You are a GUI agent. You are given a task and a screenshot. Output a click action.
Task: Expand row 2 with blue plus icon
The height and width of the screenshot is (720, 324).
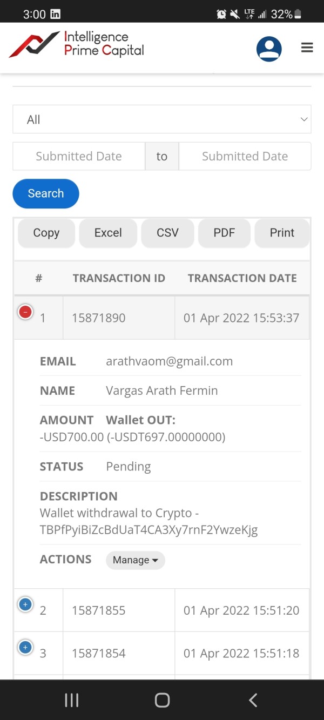pyautogui.click(x=25, y=604)
